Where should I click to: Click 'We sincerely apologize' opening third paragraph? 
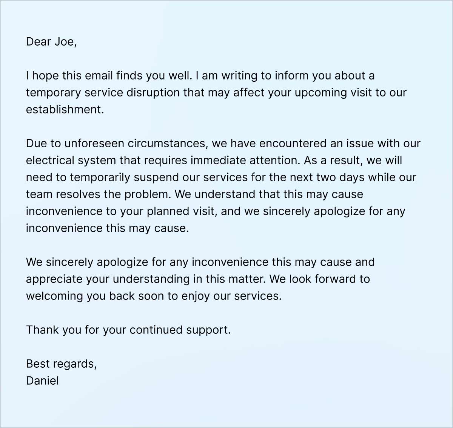coord(87,262)
